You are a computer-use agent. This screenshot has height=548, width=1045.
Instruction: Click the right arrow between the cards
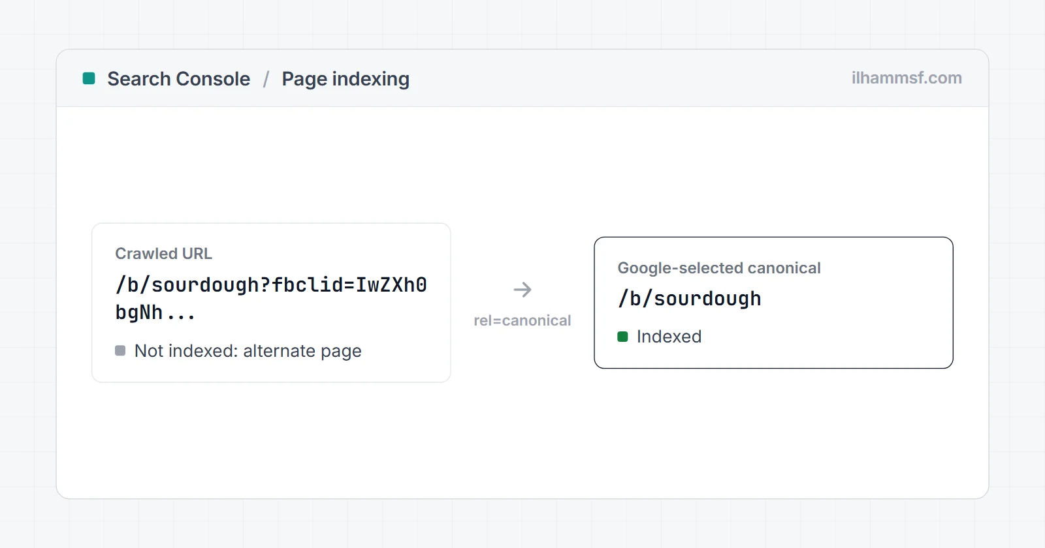522,289
